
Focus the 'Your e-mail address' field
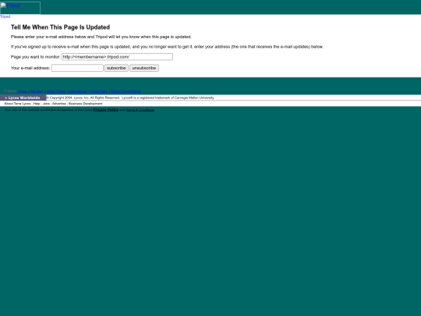click(x=77, y=68)
